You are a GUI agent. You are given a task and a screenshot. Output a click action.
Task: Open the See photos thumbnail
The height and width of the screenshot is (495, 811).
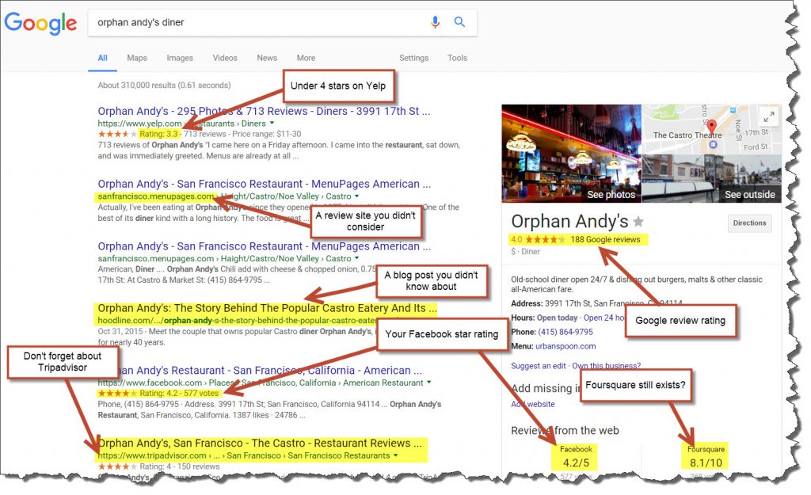click(x=572, y=154)
